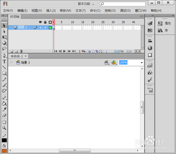176x154 pixels.
Task: Click the New Folder icon in timeline
Action: pyautogui.click(x=17, y=51)
